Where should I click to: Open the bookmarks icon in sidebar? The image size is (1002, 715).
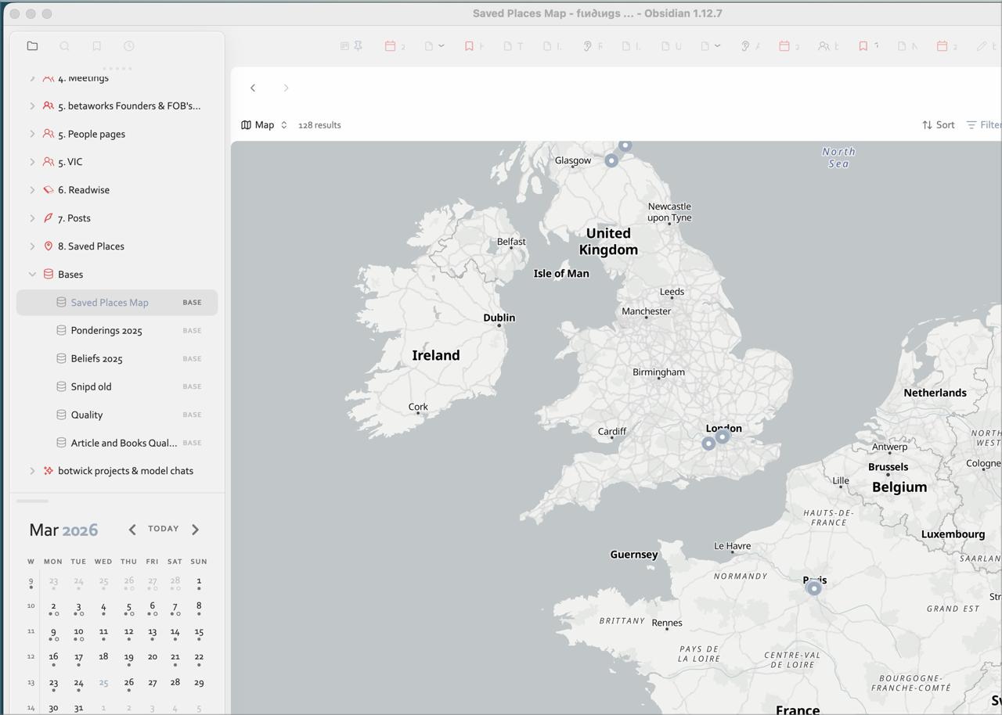[97, 46]
